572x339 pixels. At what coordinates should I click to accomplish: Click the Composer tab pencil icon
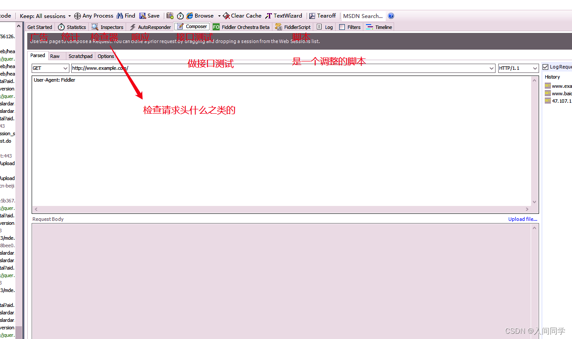pos(180,27)
